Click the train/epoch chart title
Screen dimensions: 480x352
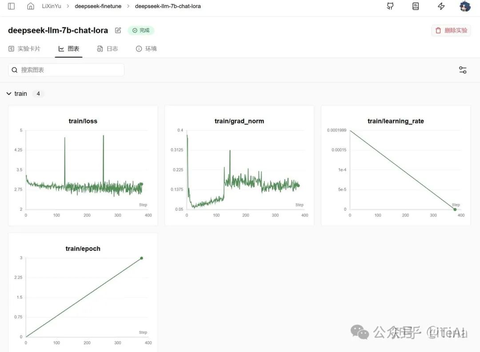(x=83, y=248)
